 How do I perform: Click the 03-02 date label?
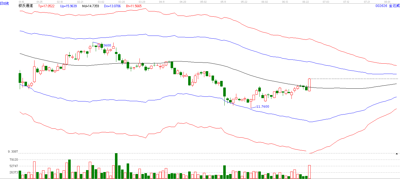point(101,2)
